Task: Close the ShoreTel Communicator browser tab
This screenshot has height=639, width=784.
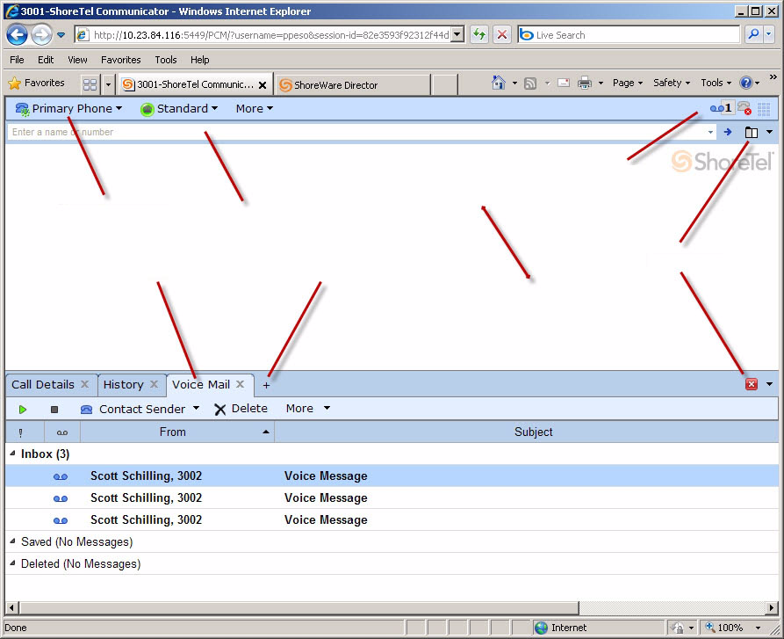Action: click(263, 85)
